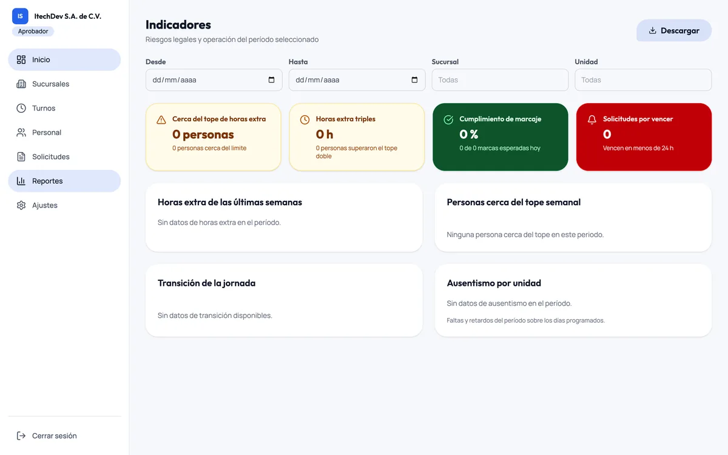Click the Descargar button

coord(674,30)
